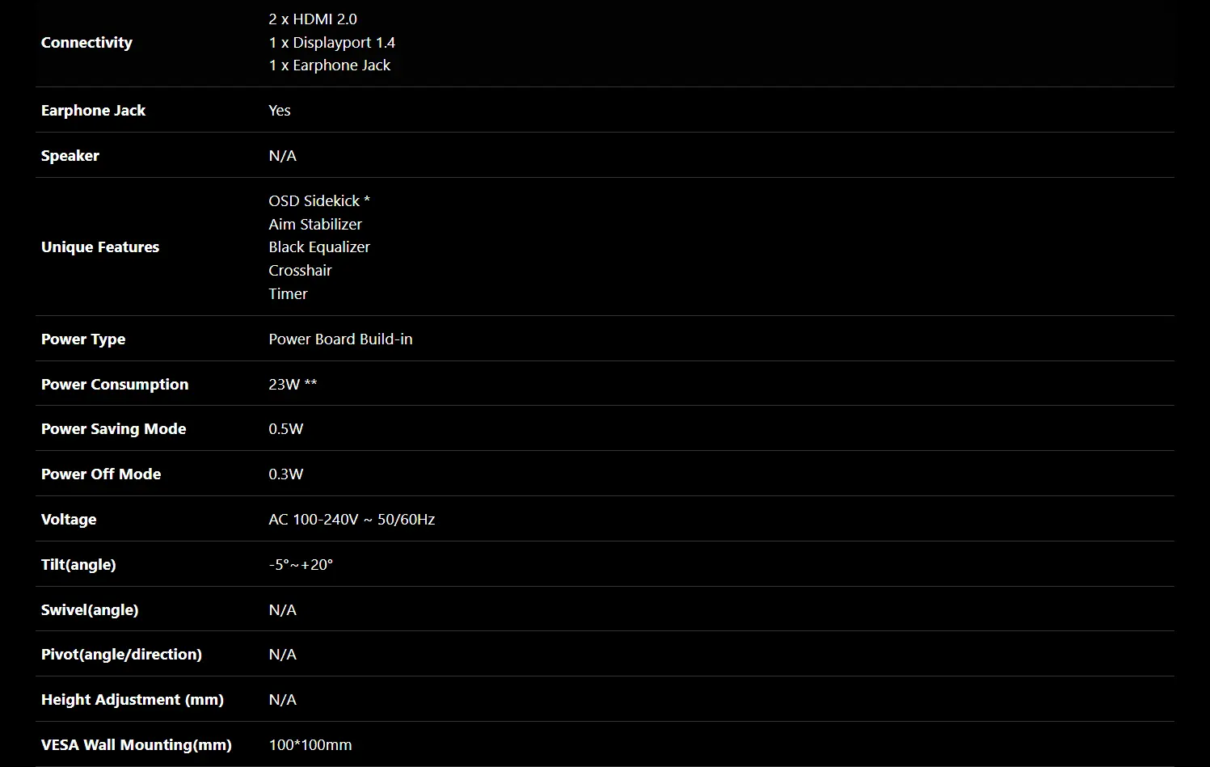Click the '1 x Displayport 1.4' text

[331, 43]
